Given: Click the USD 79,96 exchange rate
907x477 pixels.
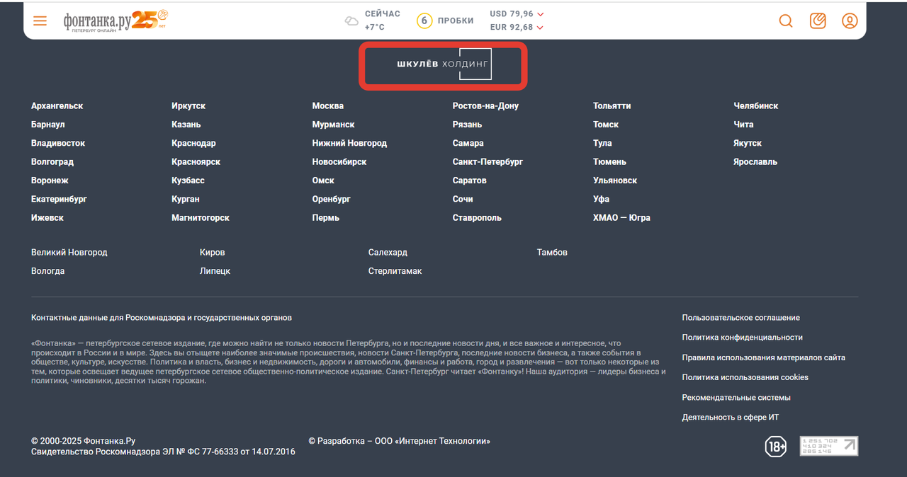Looking at the screenshot, I should pos(517,13).
